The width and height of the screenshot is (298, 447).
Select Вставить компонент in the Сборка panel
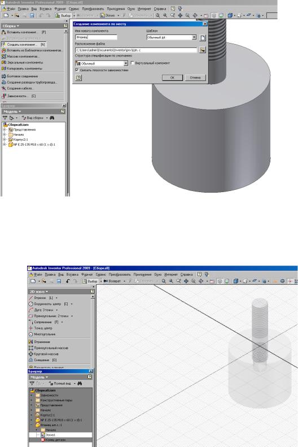(24, 32)
